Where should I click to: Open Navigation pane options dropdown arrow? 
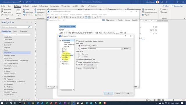(26, 22)
